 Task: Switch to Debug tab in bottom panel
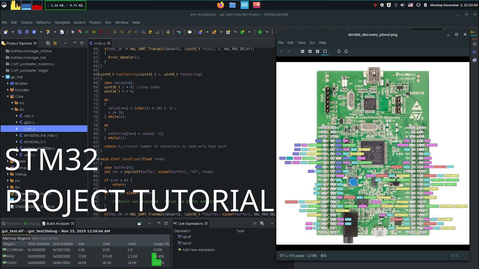tap(31, 223)
